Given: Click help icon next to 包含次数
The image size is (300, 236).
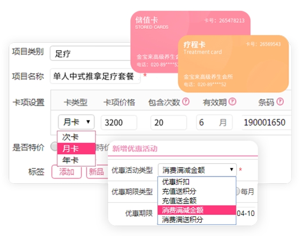Looking at the screenshot, I should pos(186,102).
